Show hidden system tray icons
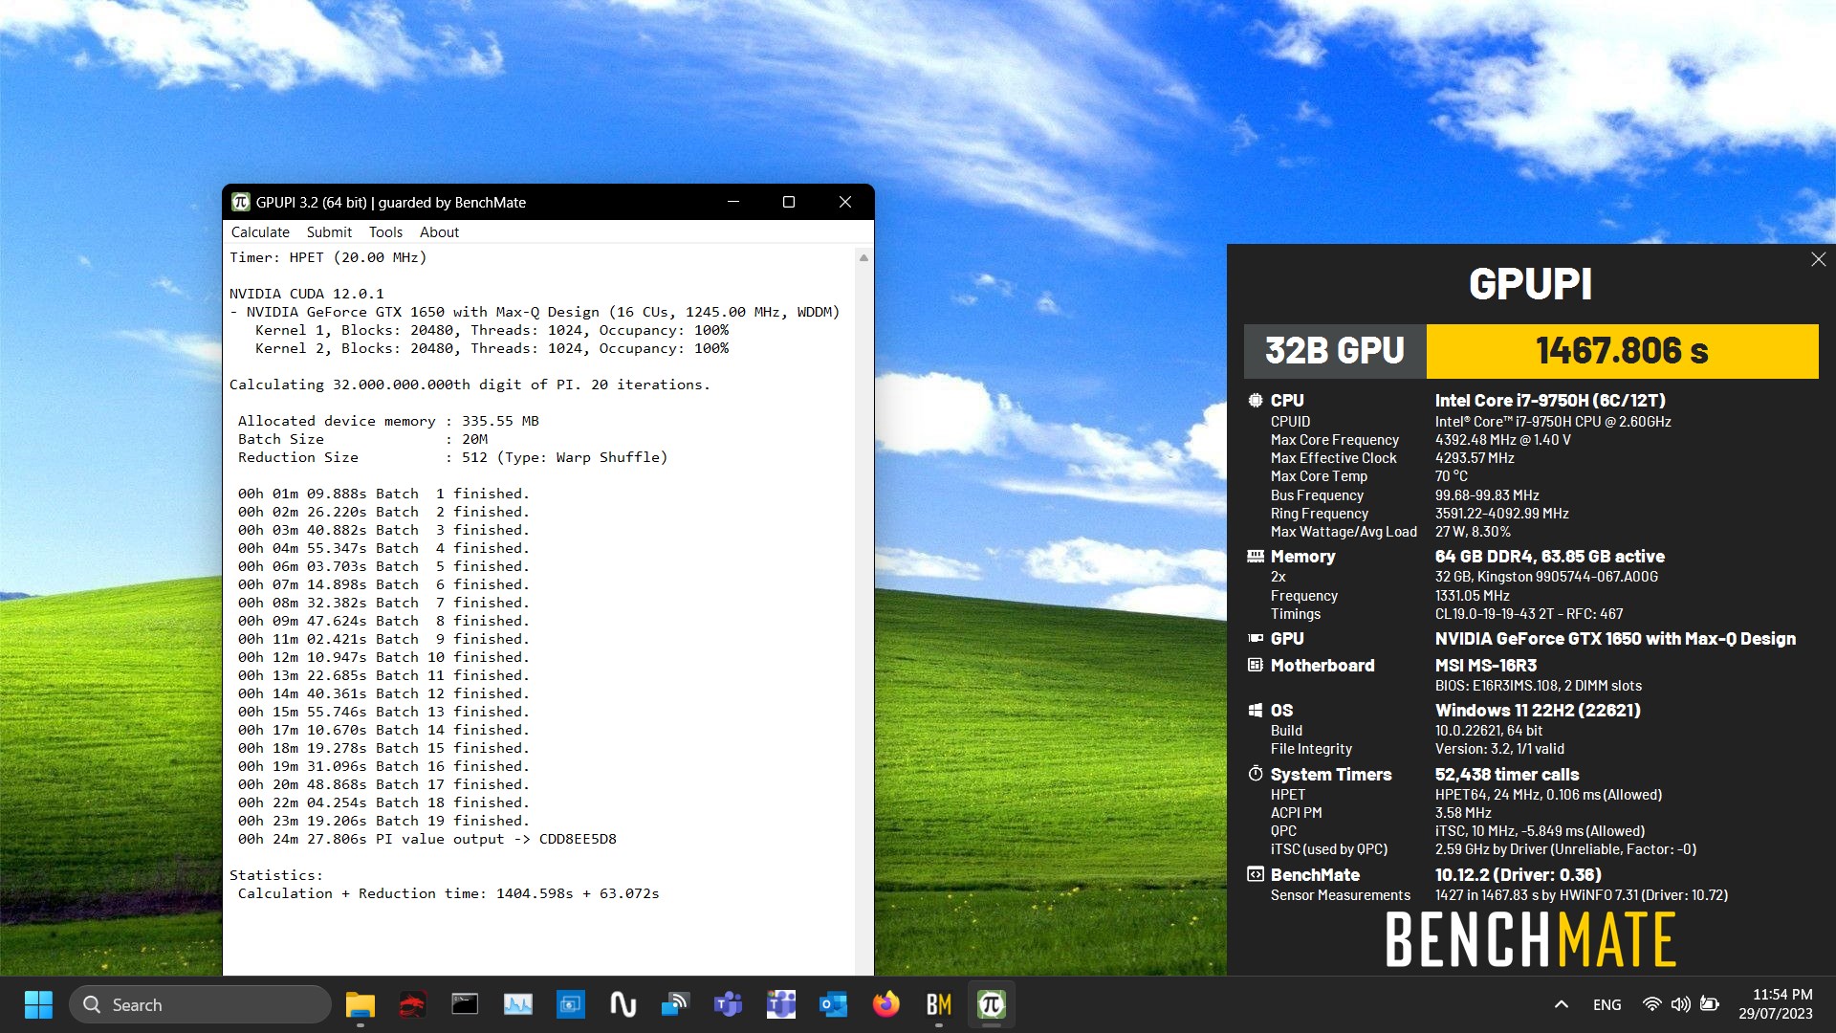Viewport: 1836px width, 1033px height. point(1561,1004)
